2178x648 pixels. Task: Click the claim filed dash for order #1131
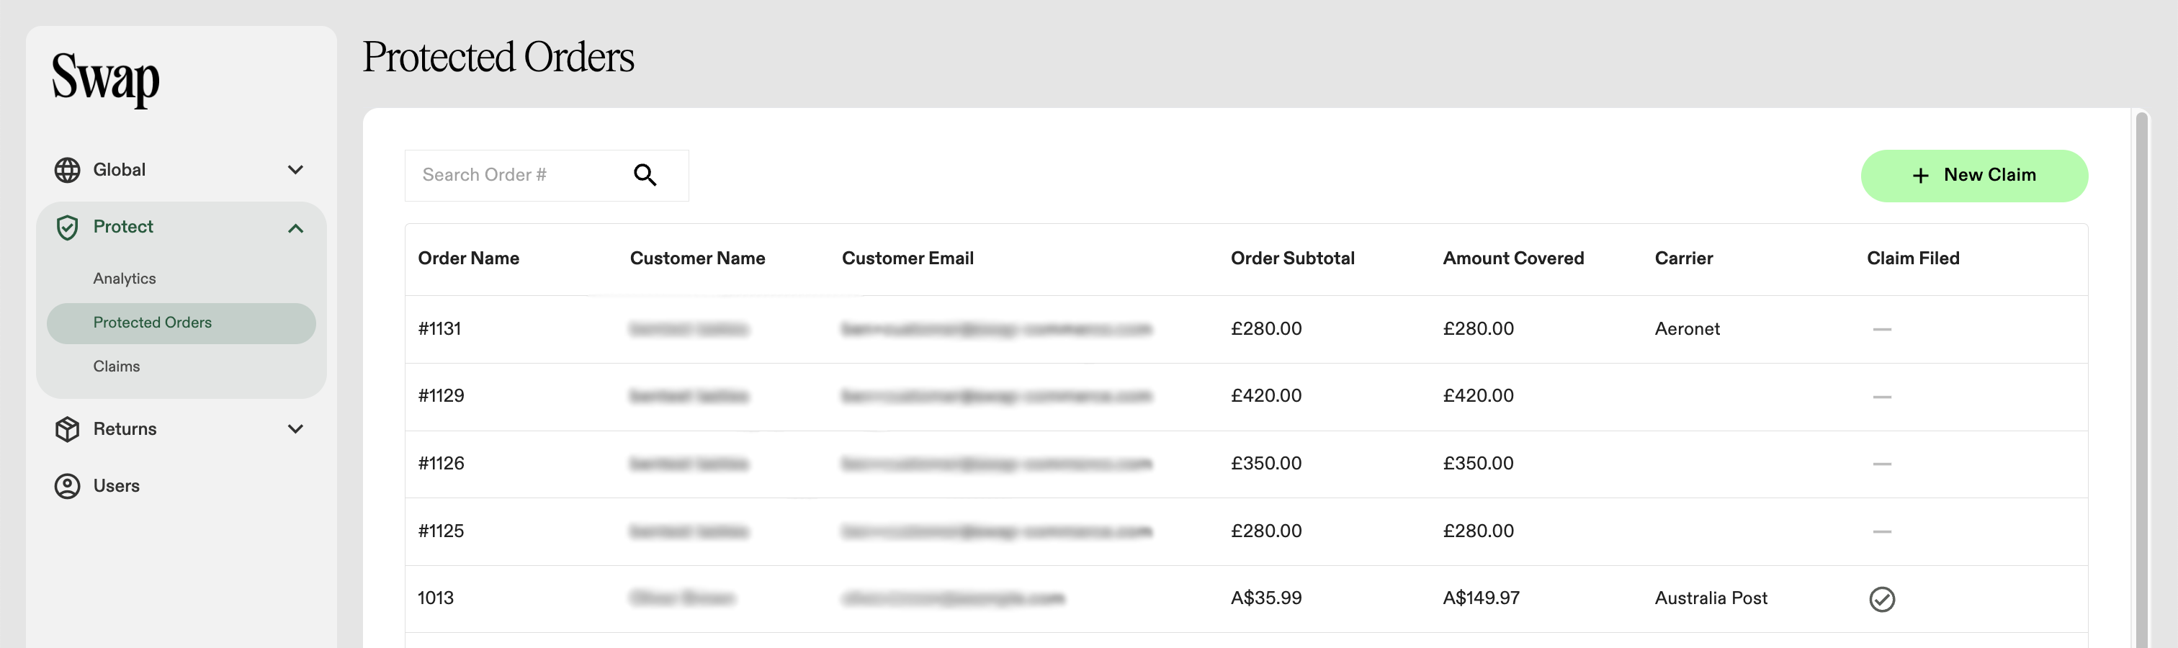point(1881,328)
